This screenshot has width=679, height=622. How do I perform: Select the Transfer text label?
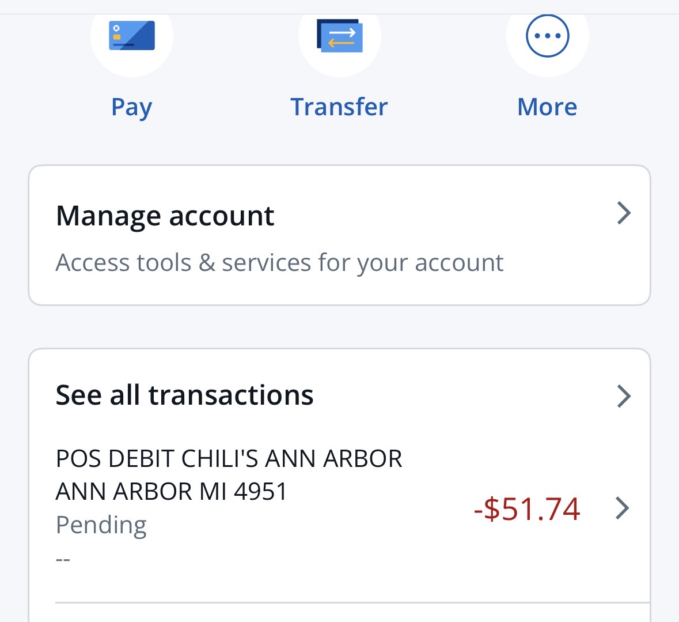339,107
